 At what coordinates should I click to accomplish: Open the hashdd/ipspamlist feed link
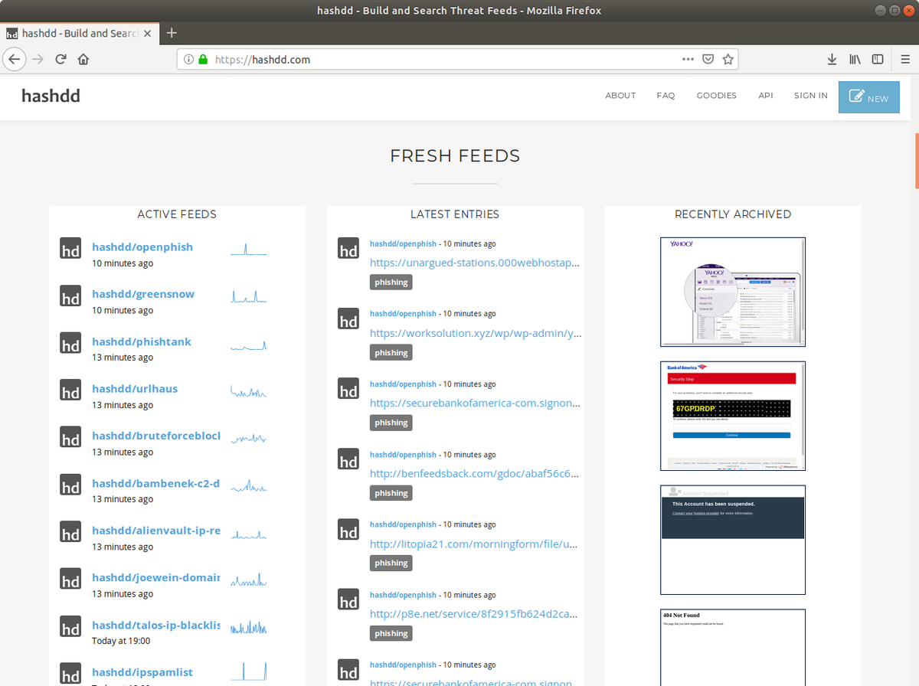point(142,672)
